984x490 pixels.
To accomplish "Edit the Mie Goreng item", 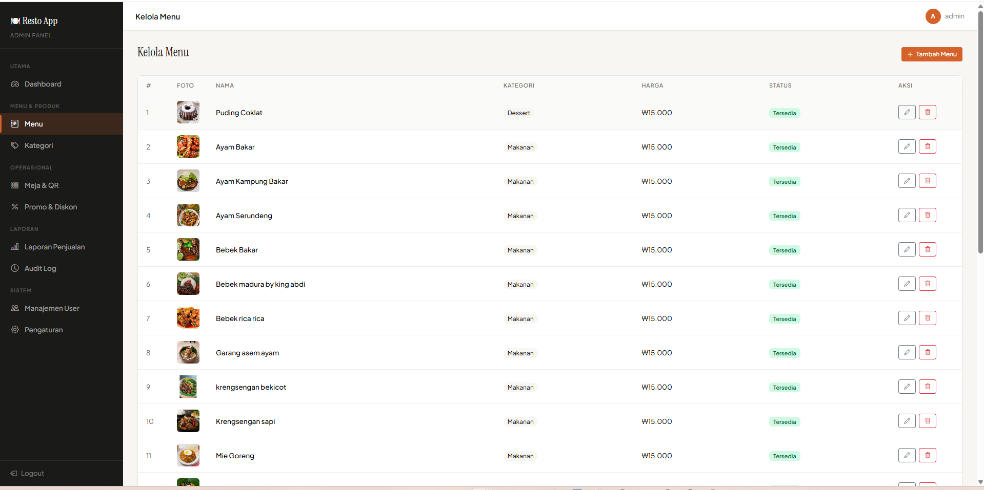I will click(x=907, y=455).
